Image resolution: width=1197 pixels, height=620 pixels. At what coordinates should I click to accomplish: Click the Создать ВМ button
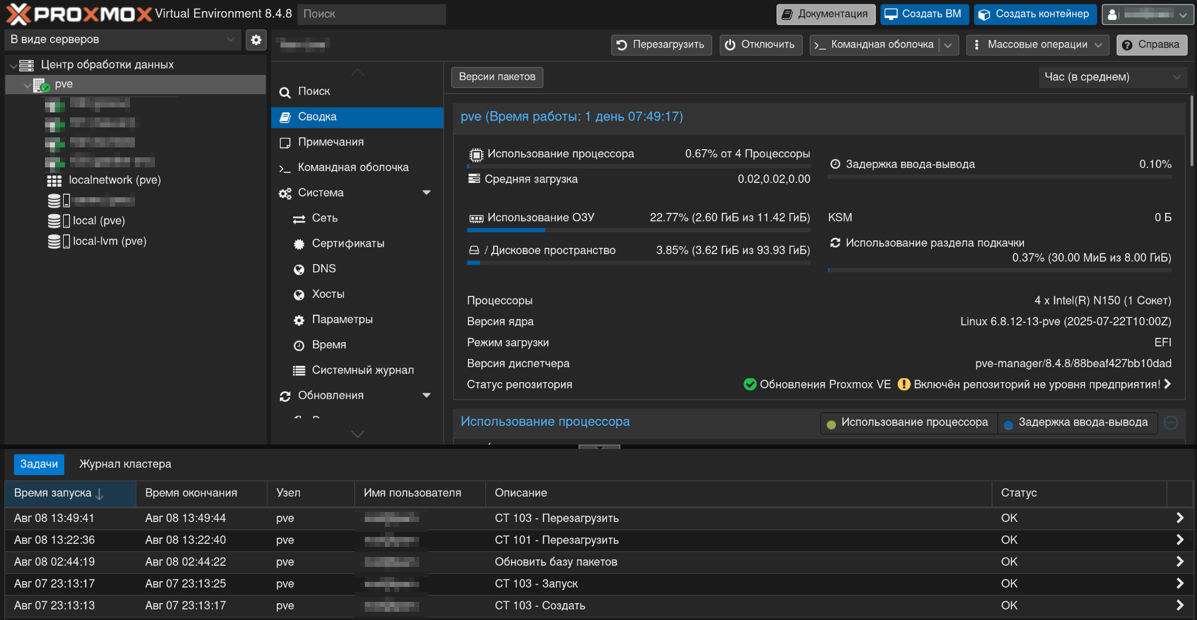(924, 14)
